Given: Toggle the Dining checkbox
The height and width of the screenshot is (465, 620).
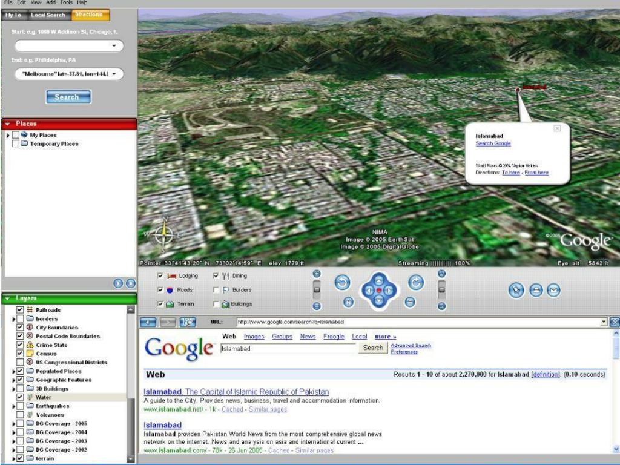Looking at the screenshot, I should point(216,275).
